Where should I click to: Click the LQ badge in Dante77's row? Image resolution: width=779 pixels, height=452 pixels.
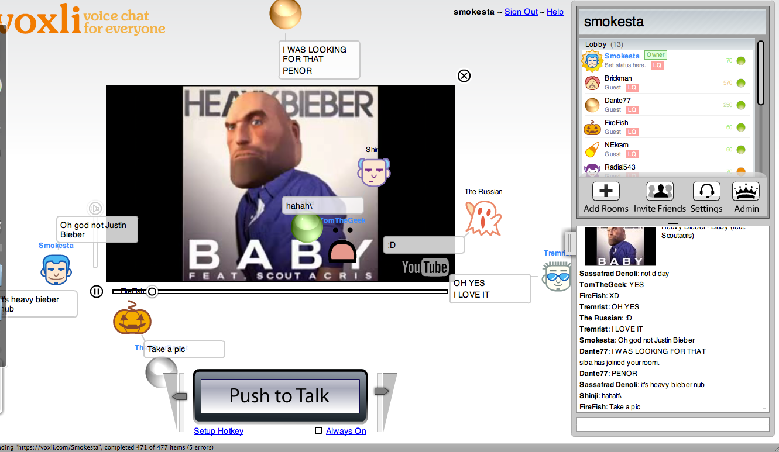pos(632,110)
